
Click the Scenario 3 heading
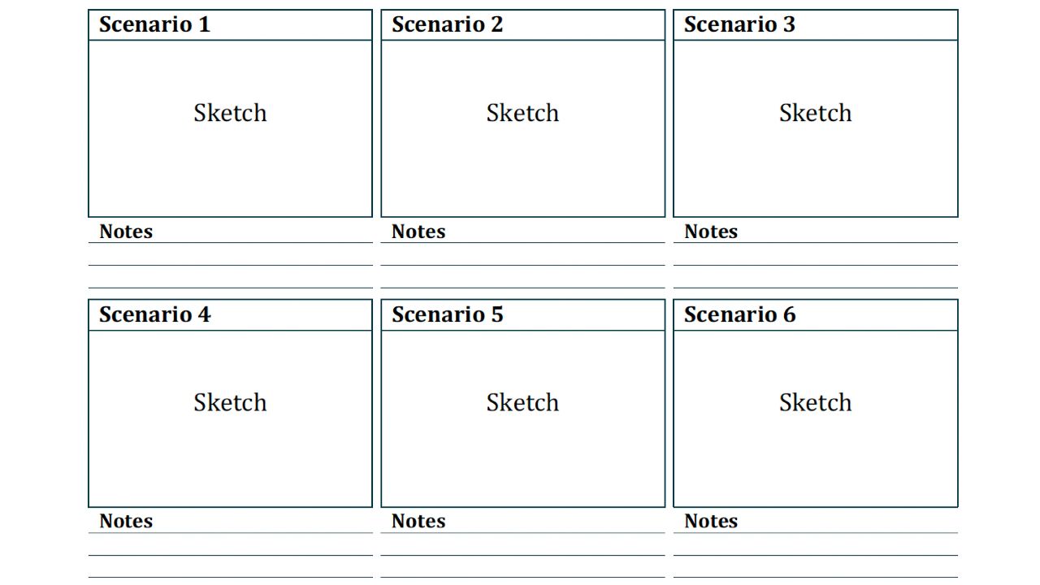coord(739,24)
